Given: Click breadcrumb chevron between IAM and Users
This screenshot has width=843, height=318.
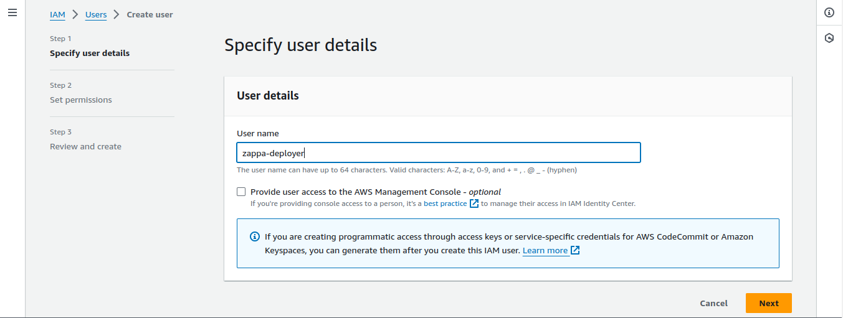Looking at the screenshot, I should click(x=75, y=14).
